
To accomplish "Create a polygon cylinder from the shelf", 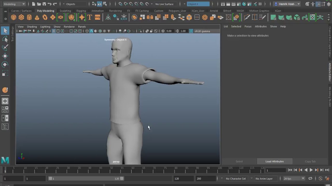I will pyautogui.click(x=29, y=18).
